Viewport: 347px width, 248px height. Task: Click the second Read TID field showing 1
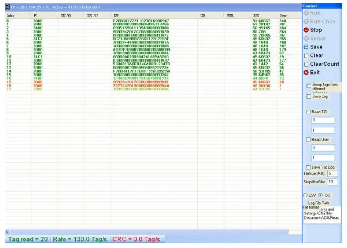click(x=323, y=130)
